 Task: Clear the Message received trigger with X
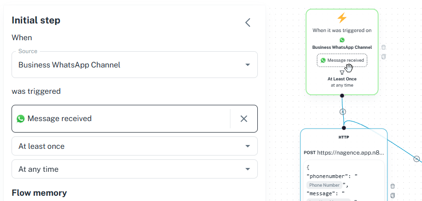pyautogui.click(x=244, y=119)
